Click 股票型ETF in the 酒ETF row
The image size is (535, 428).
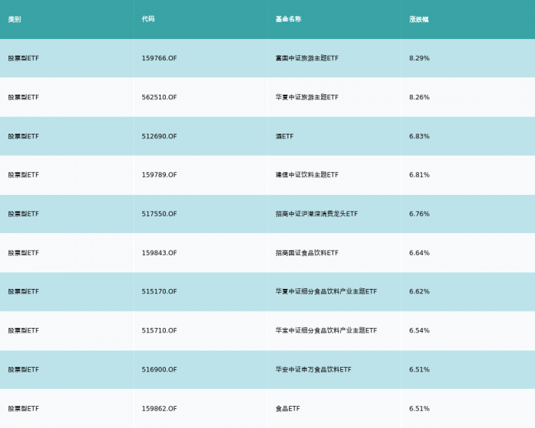tap(24, 137)
